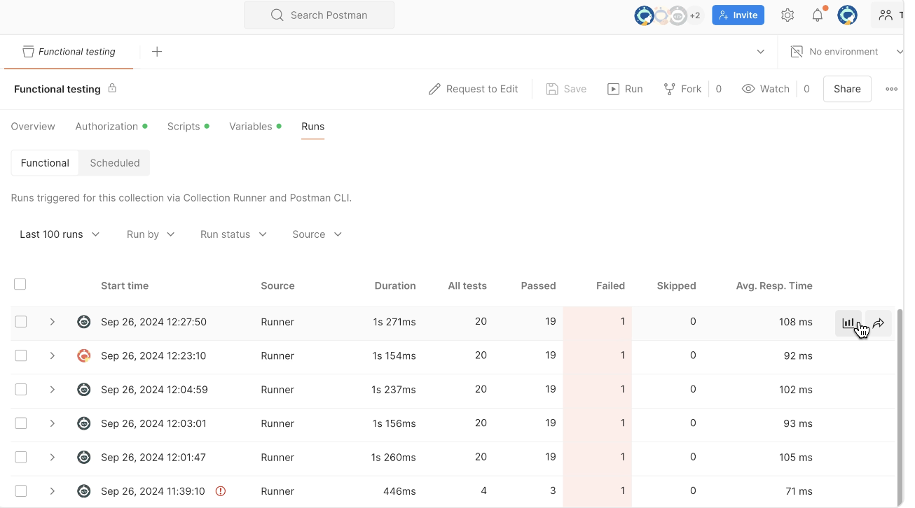
Task: Open the Run status filter dropdown
Action: (233, 234)
